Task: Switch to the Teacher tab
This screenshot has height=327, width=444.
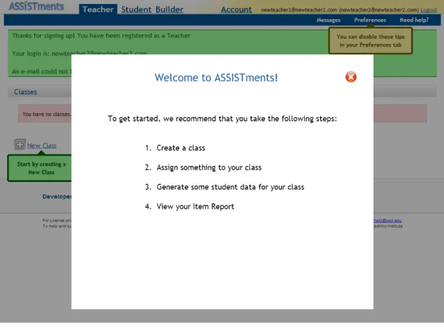Action: (98, 10)
